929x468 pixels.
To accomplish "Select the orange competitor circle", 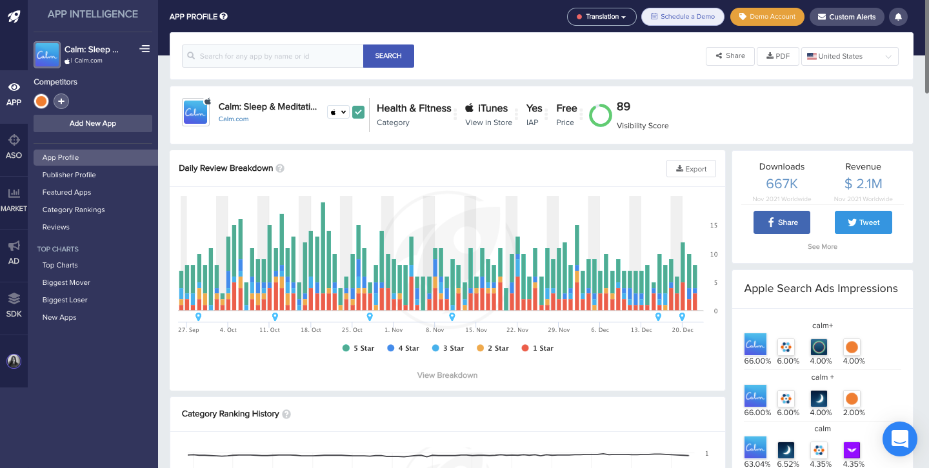I will pyautogui.click(x=41, y=101).
